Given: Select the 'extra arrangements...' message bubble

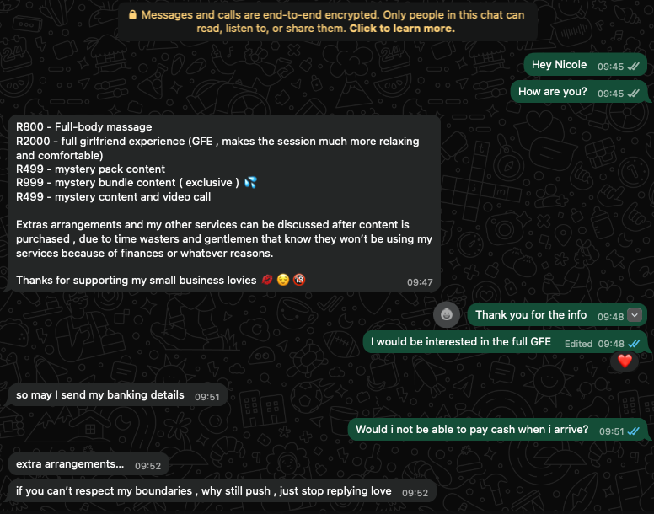Looking at the screenshot, I should click(70, 464).
